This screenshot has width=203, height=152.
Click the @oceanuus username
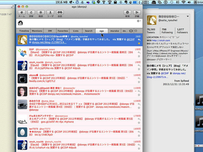click(61, 116)
